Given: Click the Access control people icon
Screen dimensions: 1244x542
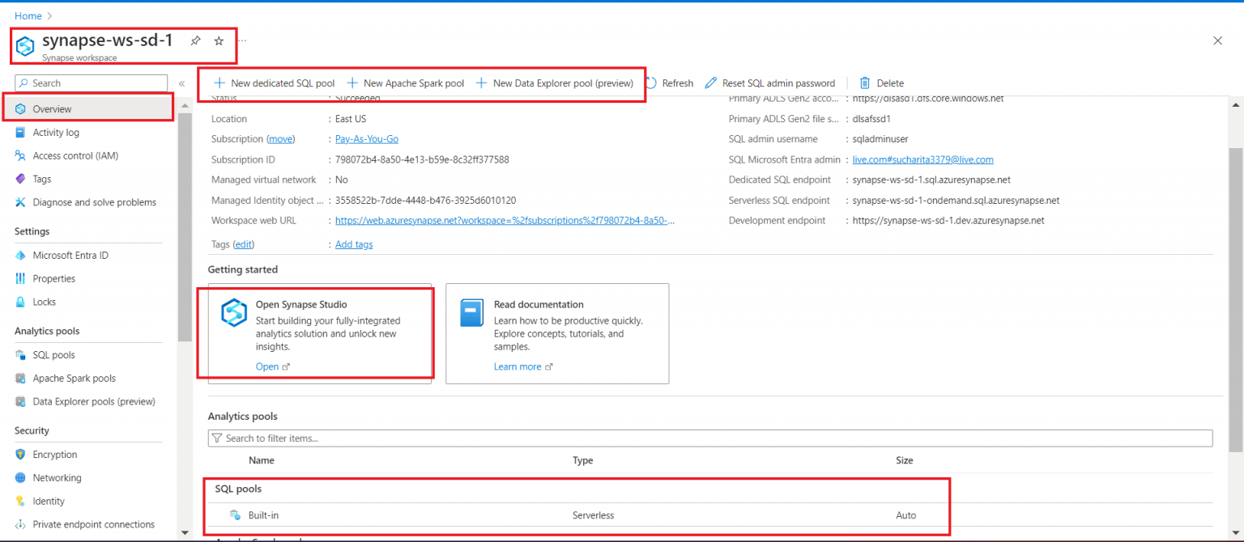Looking at the screenshot, I should pyautogui.click(x=20, y=155).
